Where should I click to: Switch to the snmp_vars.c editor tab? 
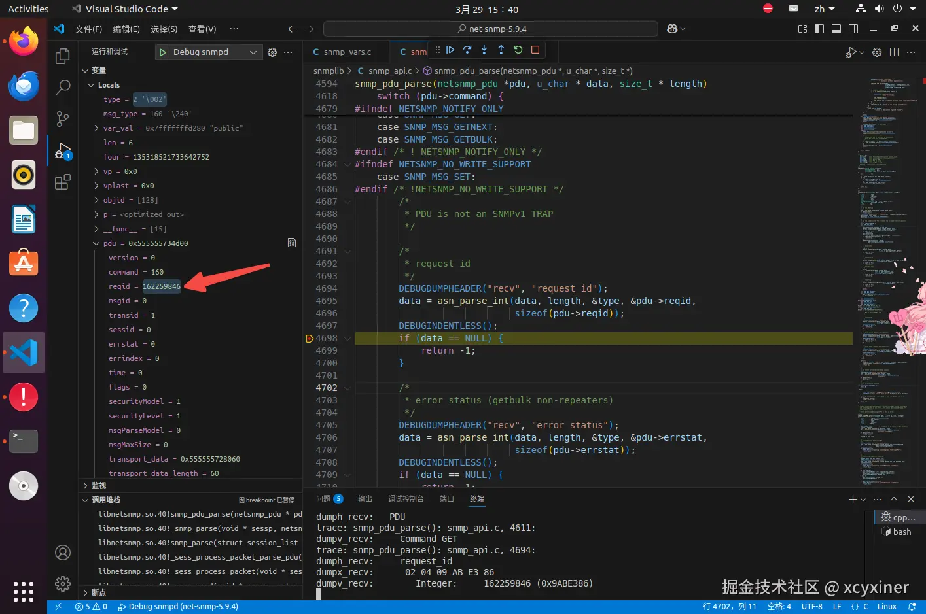coord(347,52)
